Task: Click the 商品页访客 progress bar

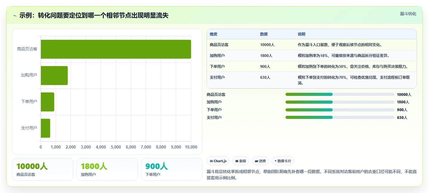Action: click(x=340, y=94)
